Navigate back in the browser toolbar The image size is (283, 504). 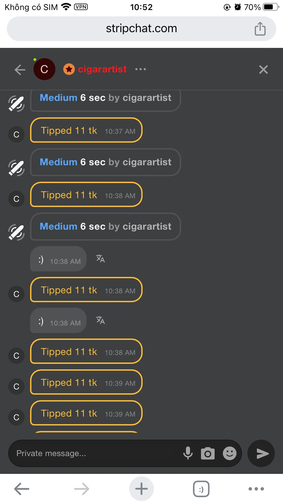point(22,489)
